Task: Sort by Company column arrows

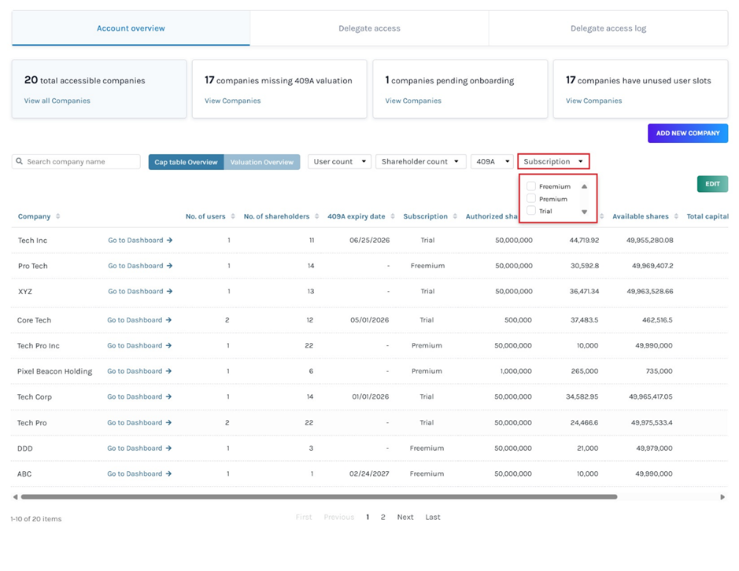Action: (57, 216)
